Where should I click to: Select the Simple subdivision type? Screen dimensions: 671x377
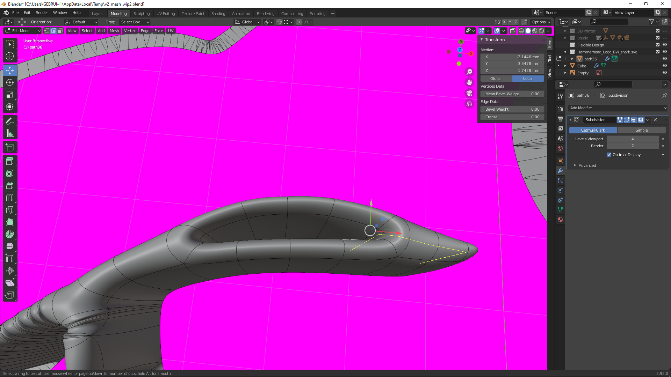point(641,130)
